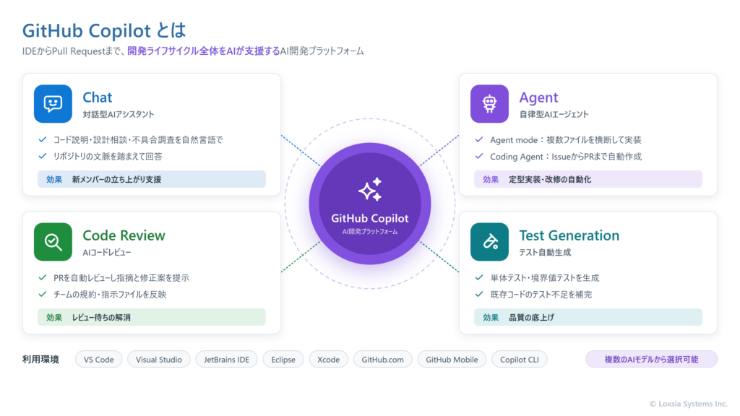Click the 新メンバーの立ち上がり支援 effect bar
Image resolution: width=740 pixels, height=416 pixels.
(152, 179)
